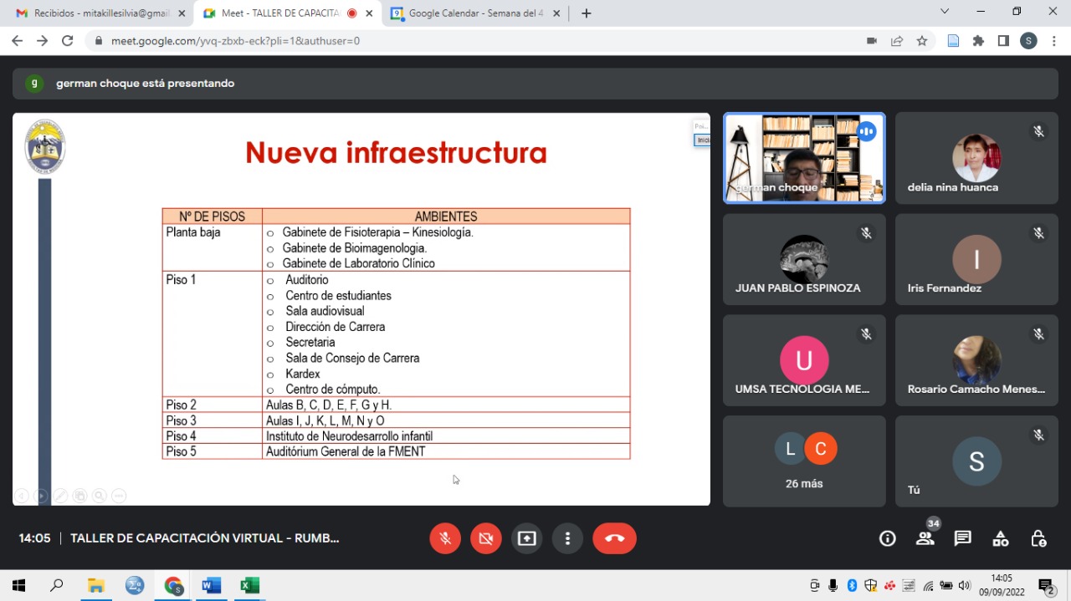Open Word from the taskbar
Screen dimensions: 1071x601
coord(211,585)
